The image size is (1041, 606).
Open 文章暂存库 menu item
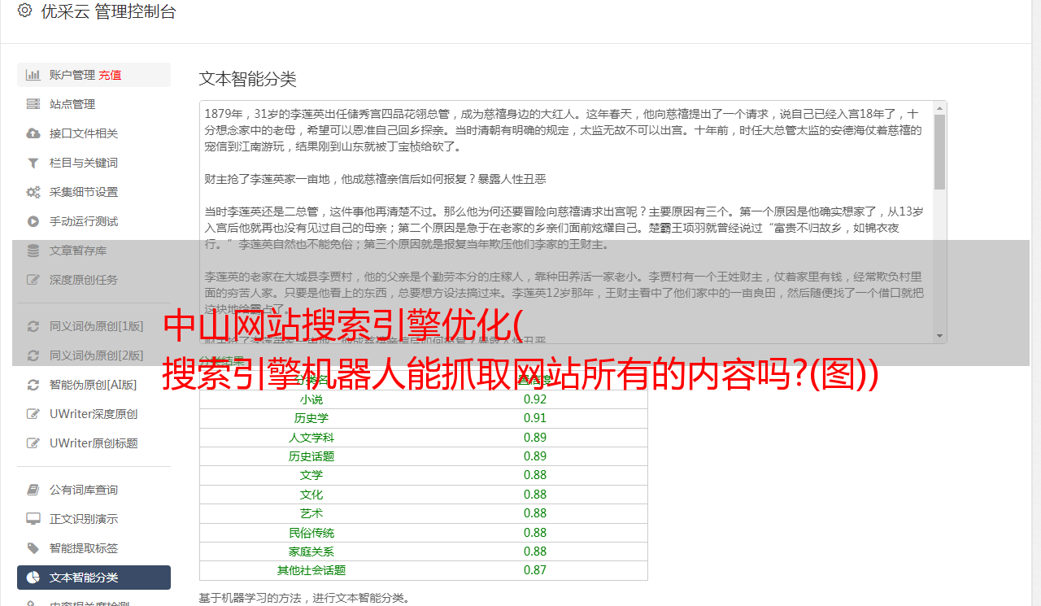click(x=94, y=251)
